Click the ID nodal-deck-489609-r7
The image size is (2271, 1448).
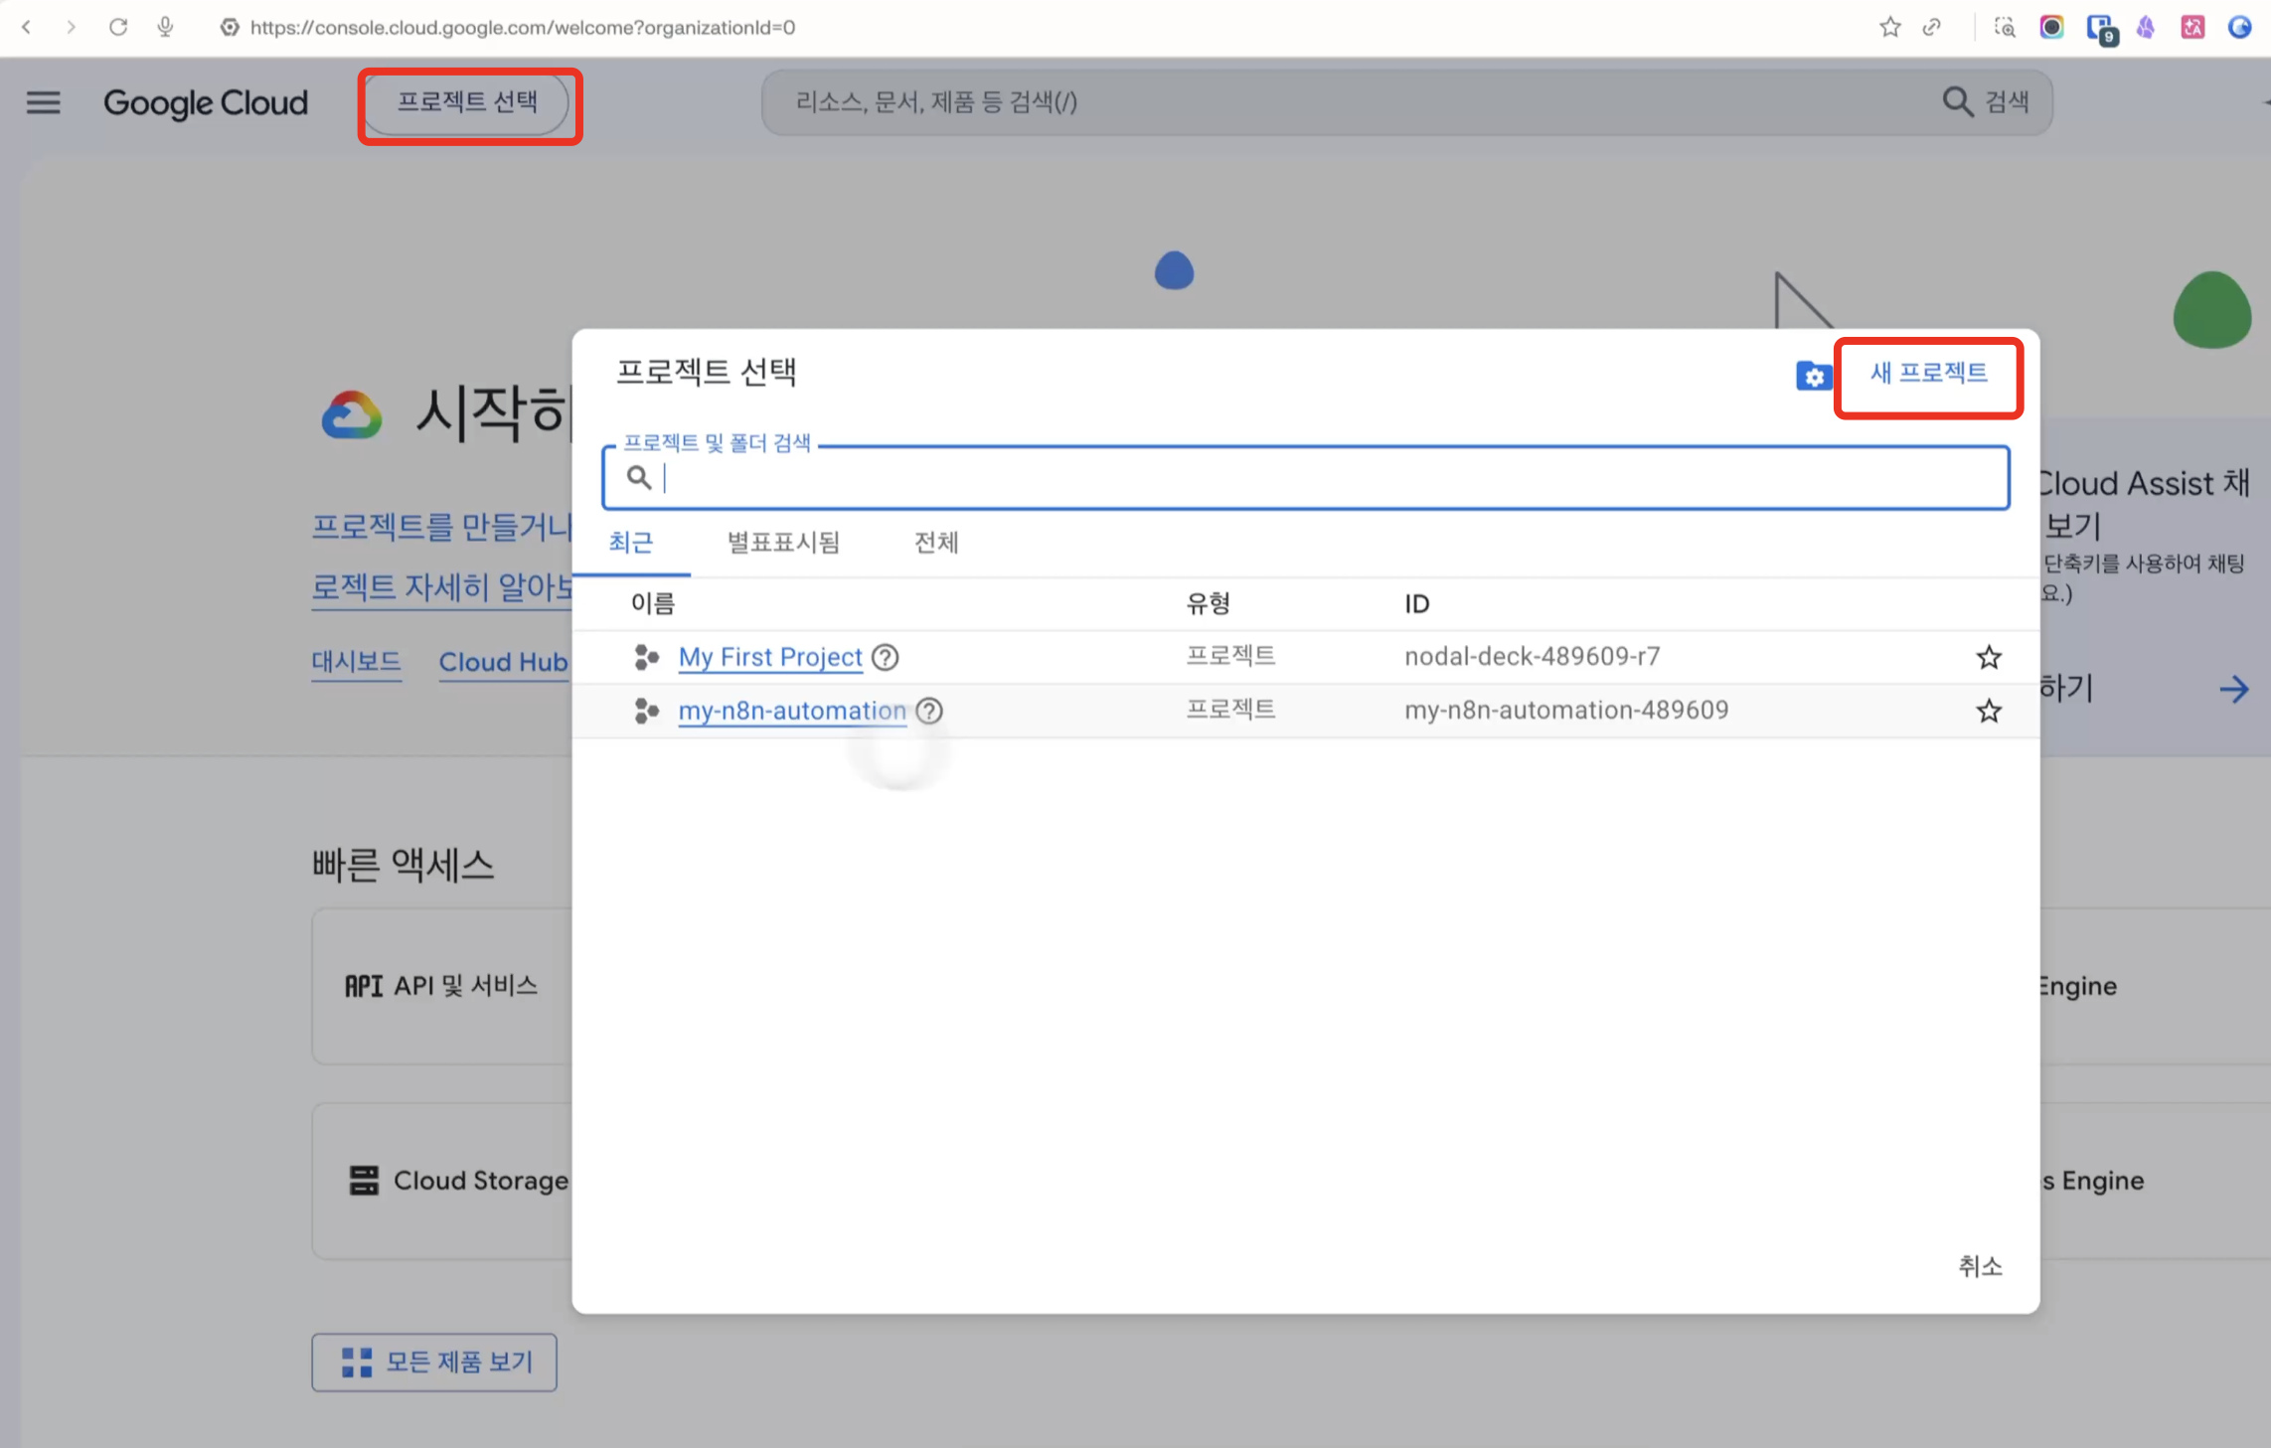pos(1532,656)
